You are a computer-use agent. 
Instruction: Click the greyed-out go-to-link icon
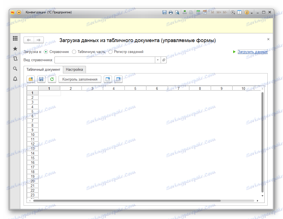coord(191,12)
